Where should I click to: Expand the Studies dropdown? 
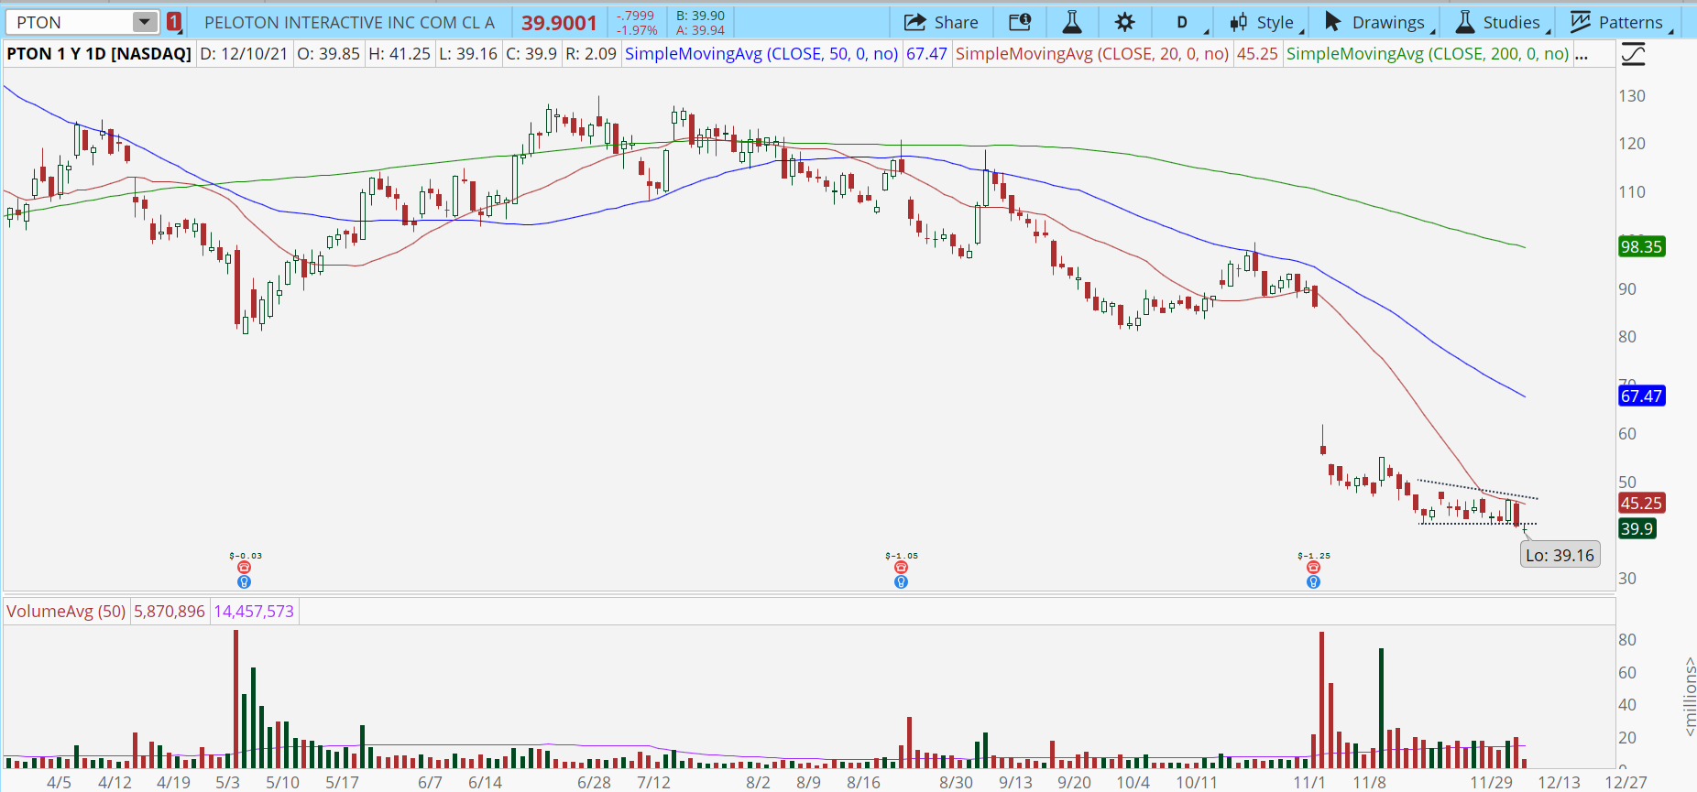(x=1499, y=23)
